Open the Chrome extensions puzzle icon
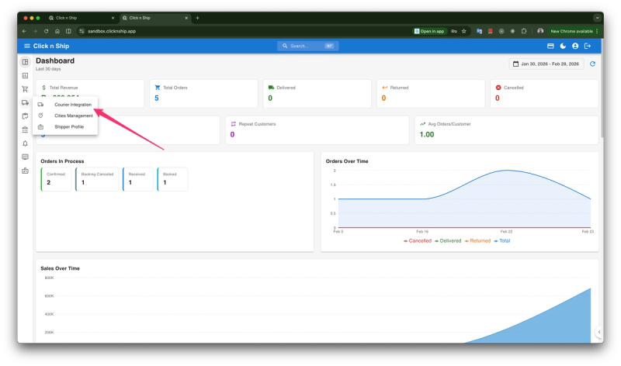This screenshot has width=621, height=366. click(523, 31)
